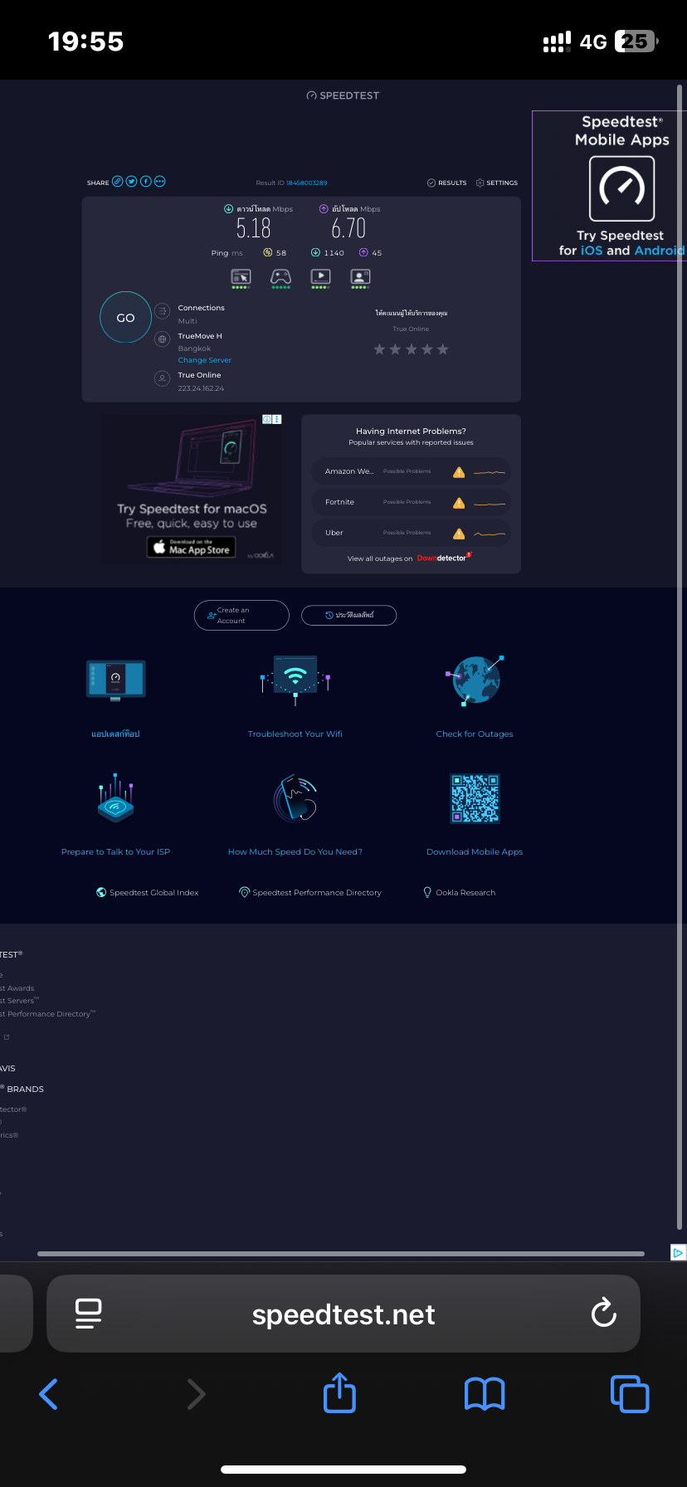The height and width of the screenshot is (1487, 687).
Task: Click the Connections Multi icon
Action: coord(163,311)
